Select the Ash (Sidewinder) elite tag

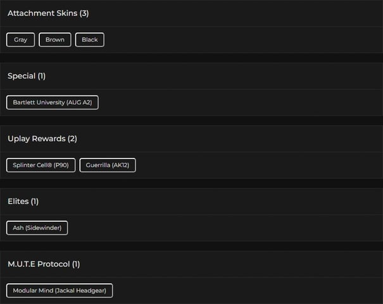pyautogui.click(x=37, y=228)
